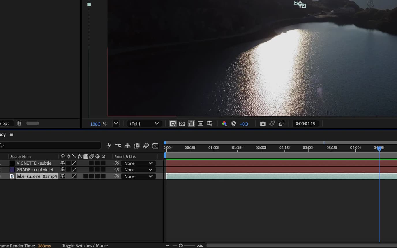
Task: Toggle Hide Shy Layers switch in timeline
Action: [x=128, y=146]
